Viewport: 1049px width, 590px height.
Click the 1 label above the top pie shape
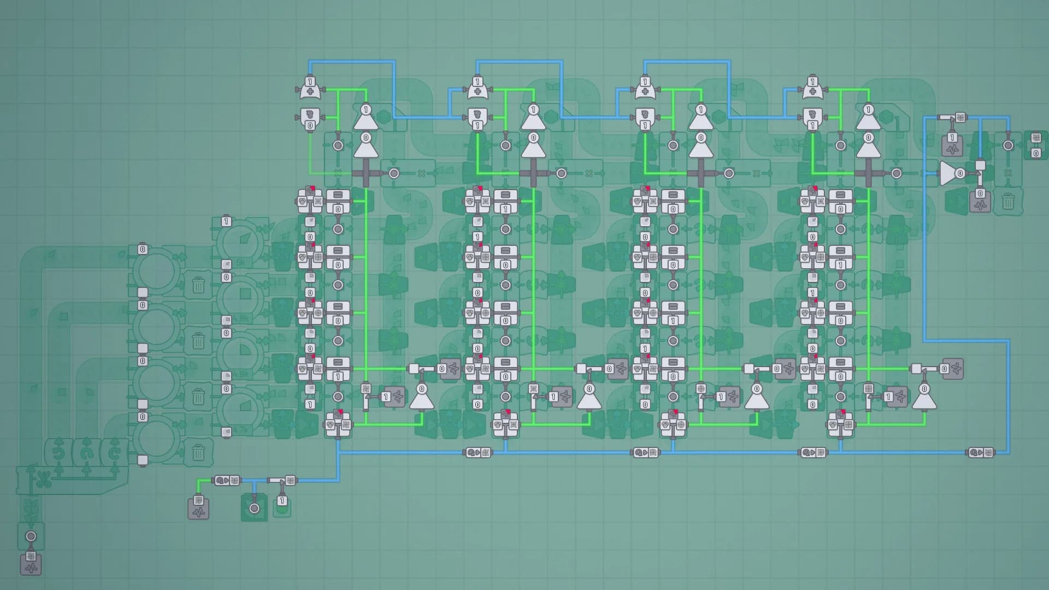point(226,221)
